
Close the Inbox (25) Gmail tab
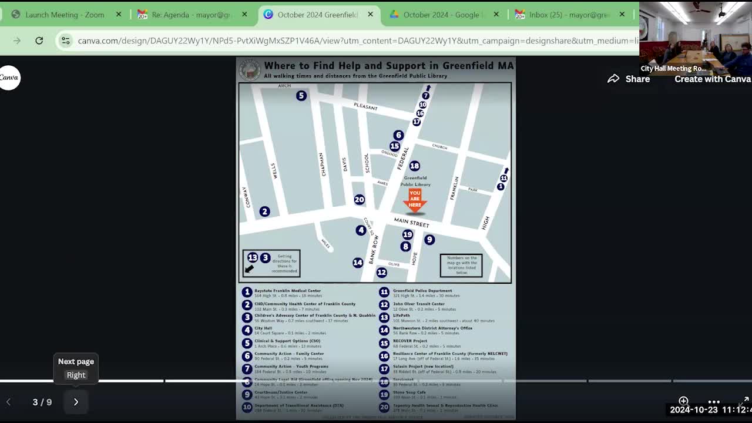(622, 15)
